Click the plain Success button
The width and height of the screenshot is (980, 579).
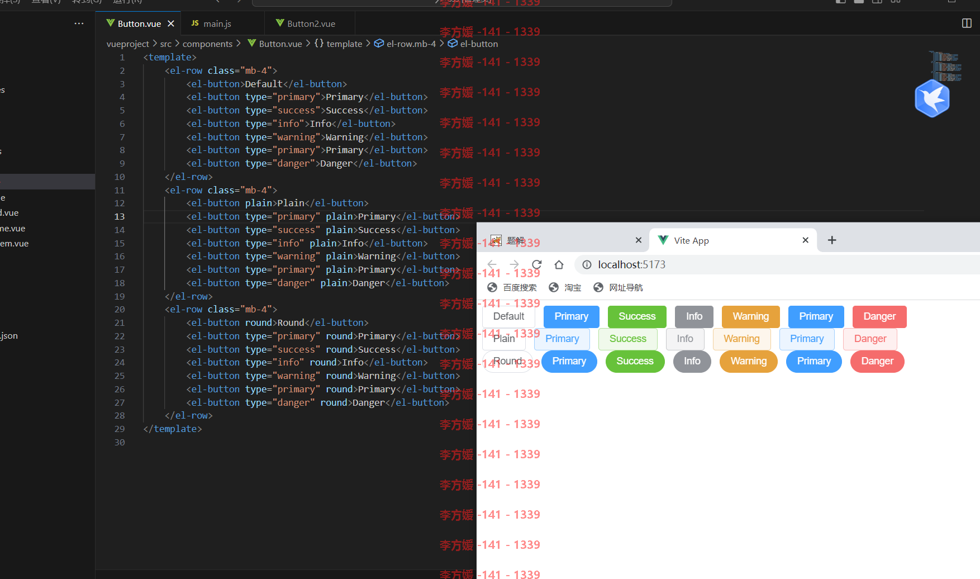(627, 339)
